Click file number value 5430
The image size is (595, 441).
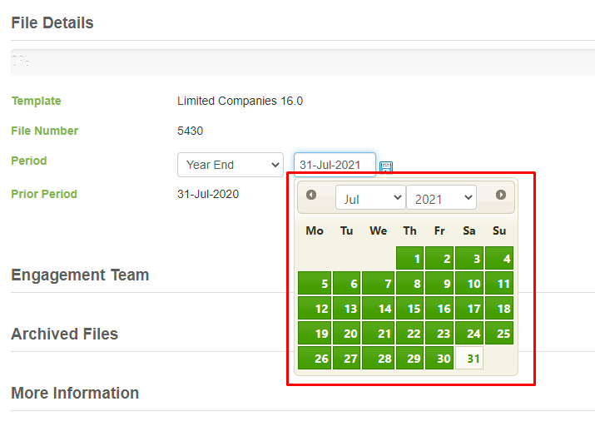point(190,131)
